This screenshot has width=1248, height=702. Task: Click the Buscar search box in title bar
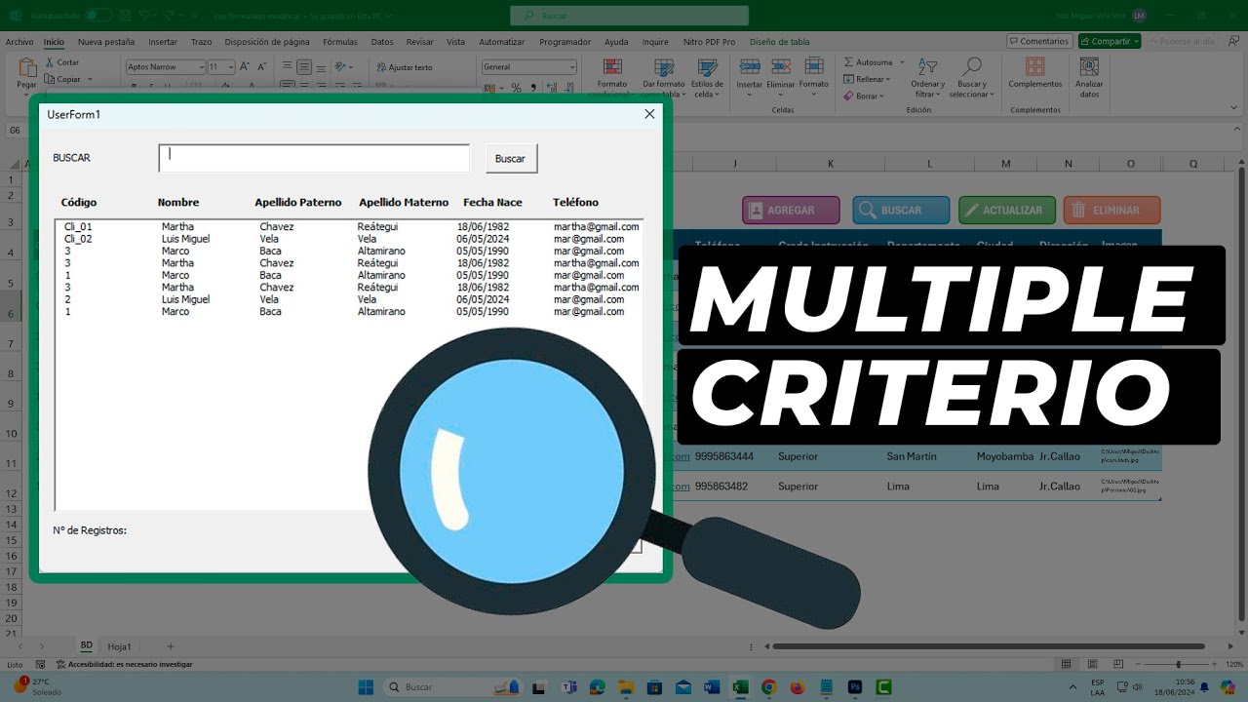[629, 16]
